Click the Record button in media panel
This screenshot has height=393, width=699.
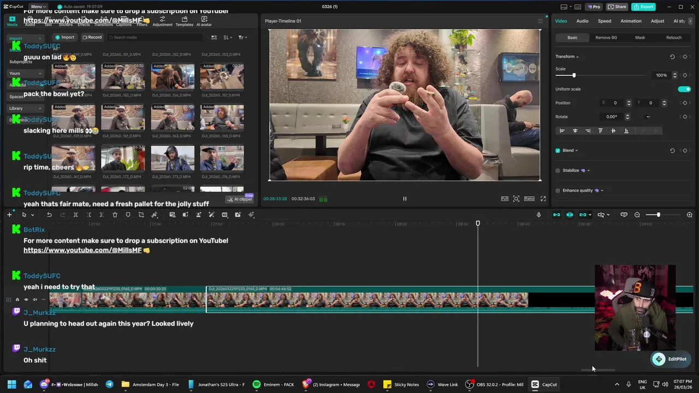click(x=92, y=38)
